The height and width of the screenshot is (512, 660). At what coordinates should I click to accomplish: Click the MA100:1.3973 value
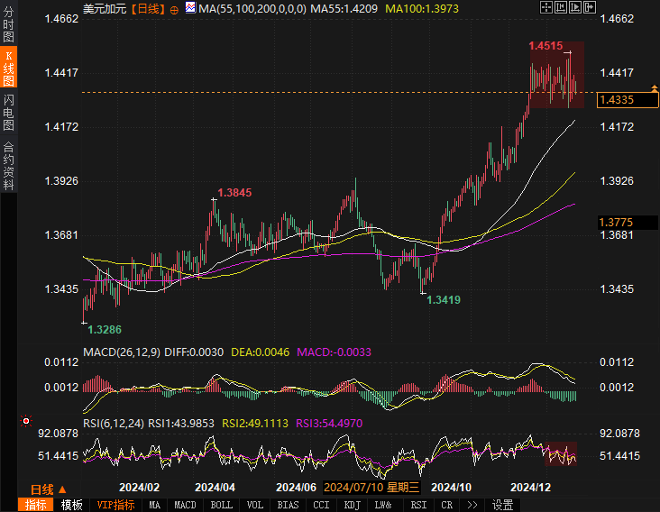click(422, 9)
